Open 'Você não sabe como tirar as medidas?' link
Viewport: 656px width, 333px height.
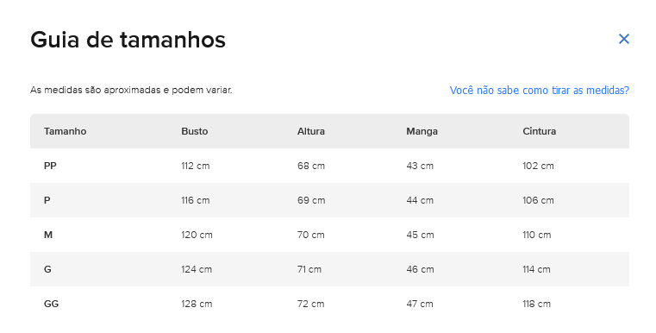pyautogui.click(x=540, y=91)
